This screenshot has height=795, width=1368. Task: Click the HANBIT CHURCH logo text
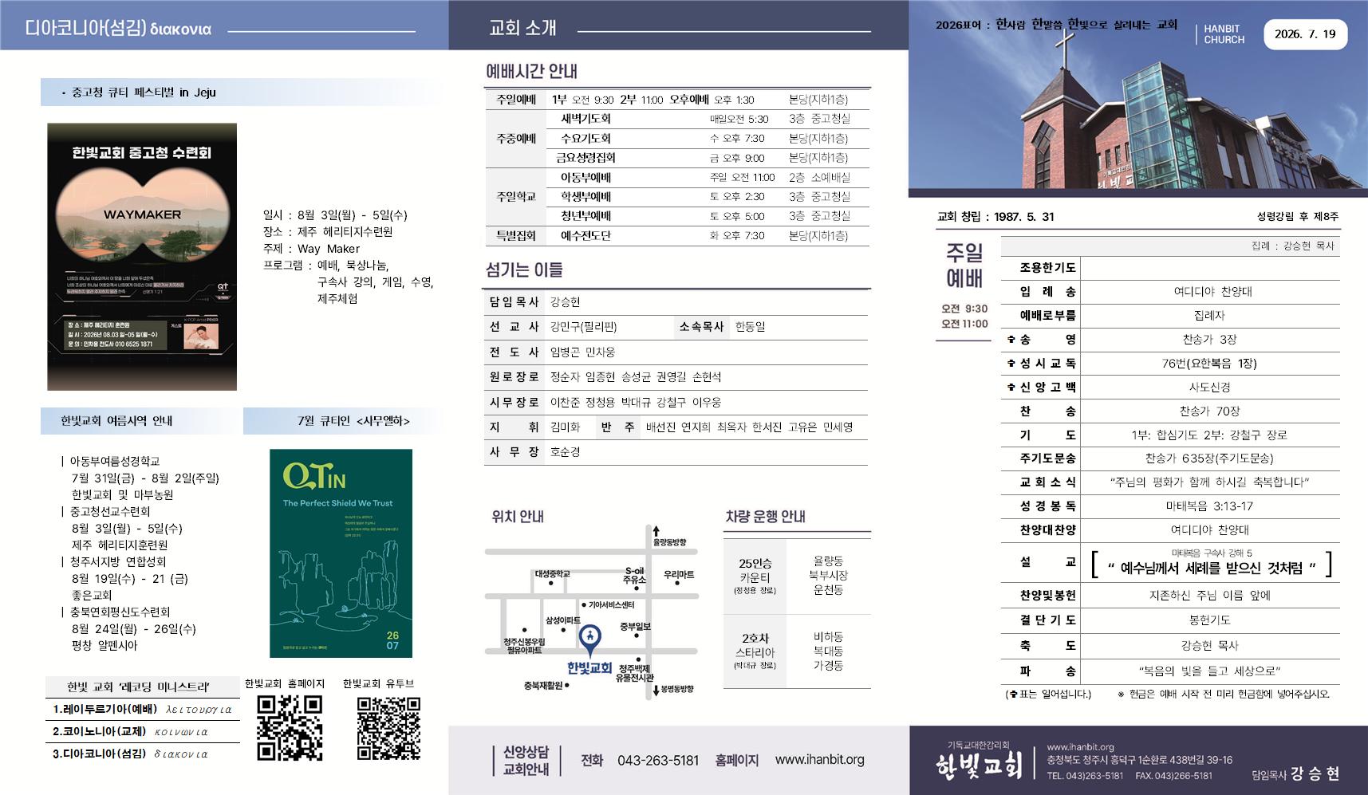pyautogui.click(x=1224, y=34)
